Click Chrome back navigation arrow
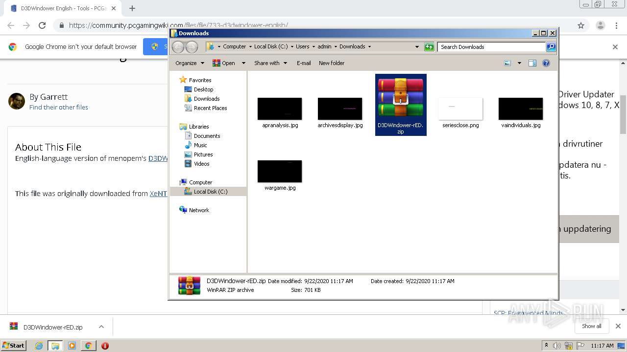This screenshot has width=627, height=352. click(x=11, y=25)
